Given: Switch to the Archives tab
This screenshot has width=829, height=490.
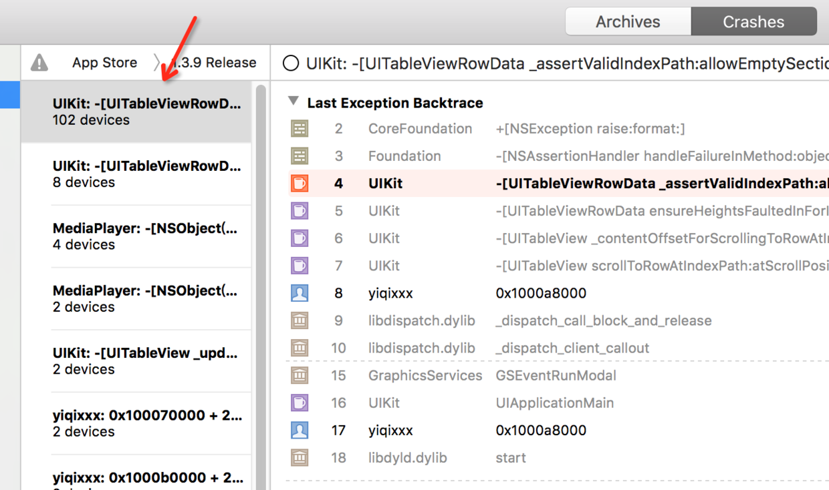Looking at the screenshot, I should coord(628,21).
